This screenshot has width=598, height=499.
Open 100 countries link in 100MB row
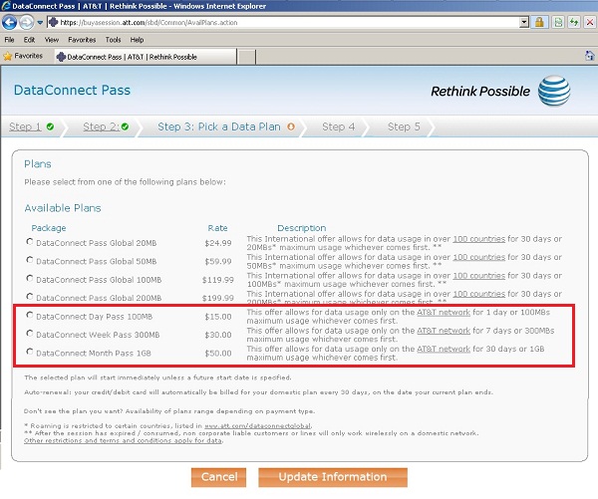tap(478, 276)
